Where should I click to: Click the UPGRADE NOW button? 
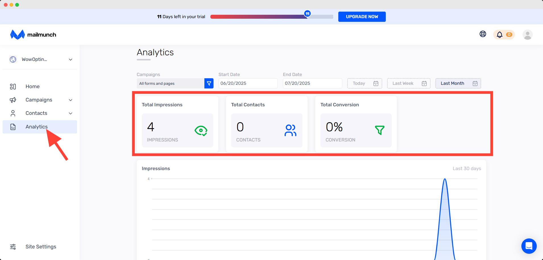click(x=362, y=17)
